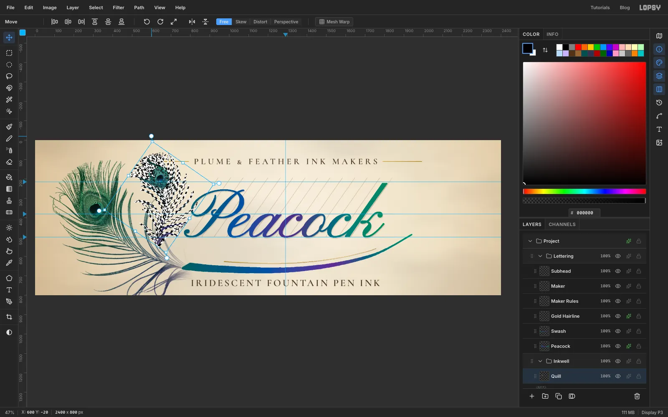
Task: Select the Polygon shape tool
Action: point(9,278)
